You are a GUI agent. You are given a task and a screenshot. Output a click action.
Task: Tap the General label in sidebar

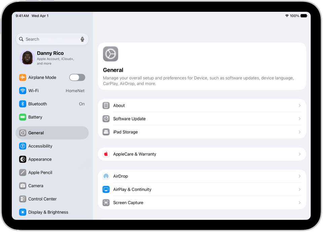[x=36, y=133]
